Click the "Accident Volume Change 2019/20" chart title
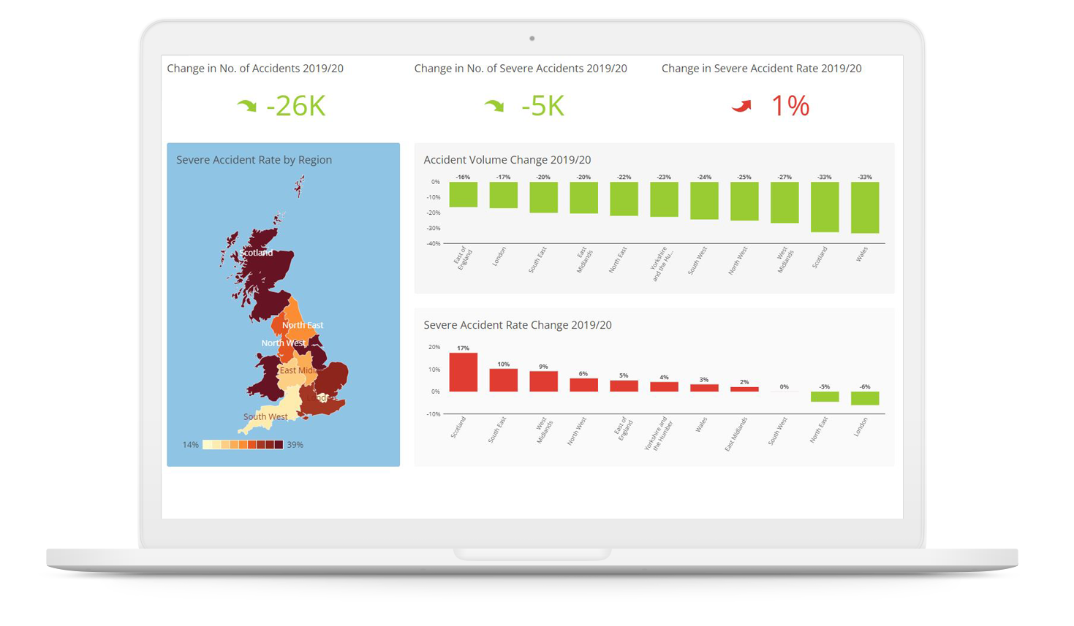1074x626 pixels. tap(507, 160)
